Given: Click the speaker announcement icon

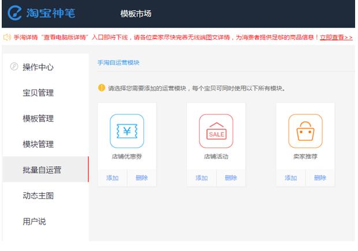Looking at the screenshot, I should point(7,37).
